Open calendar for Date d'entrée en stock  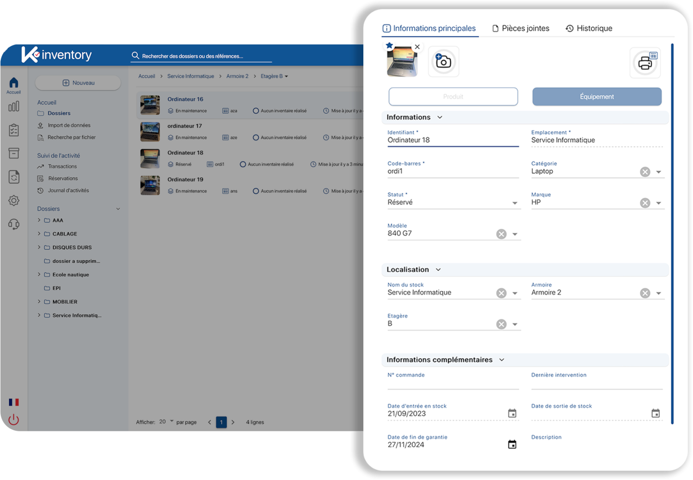coord(512,413)
